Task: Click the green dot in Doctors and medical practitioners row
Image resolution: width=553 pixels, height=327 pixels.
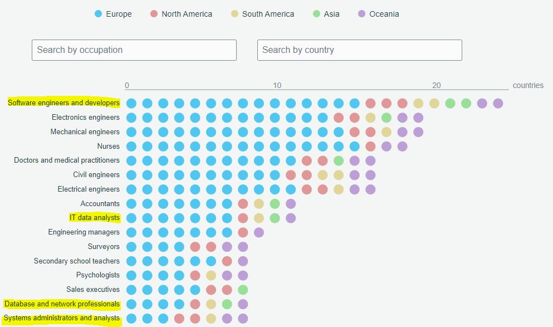Action: [339, 161]
